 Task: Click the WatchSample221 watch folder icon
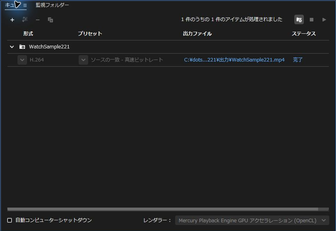(x=22, y=47)
